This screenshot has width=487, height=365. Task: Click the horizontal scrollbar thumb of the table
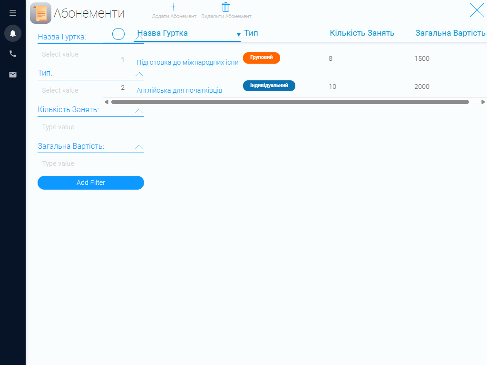[290, 102]
